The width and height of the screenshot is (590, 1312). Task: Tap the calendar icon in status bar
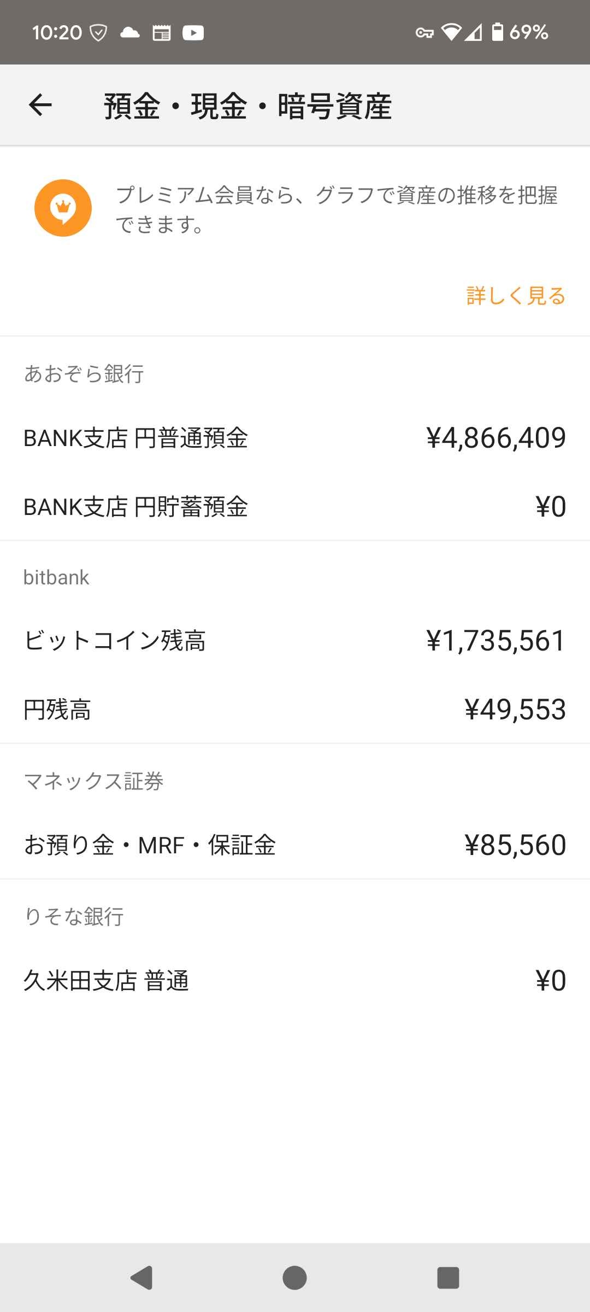point(161,33)
